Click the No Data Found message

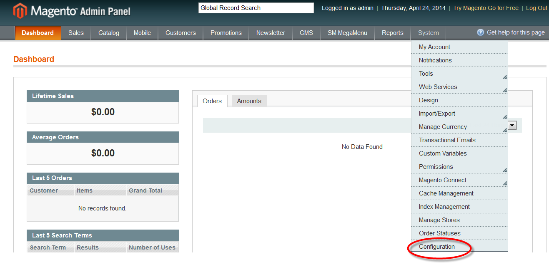click(362, 147)
